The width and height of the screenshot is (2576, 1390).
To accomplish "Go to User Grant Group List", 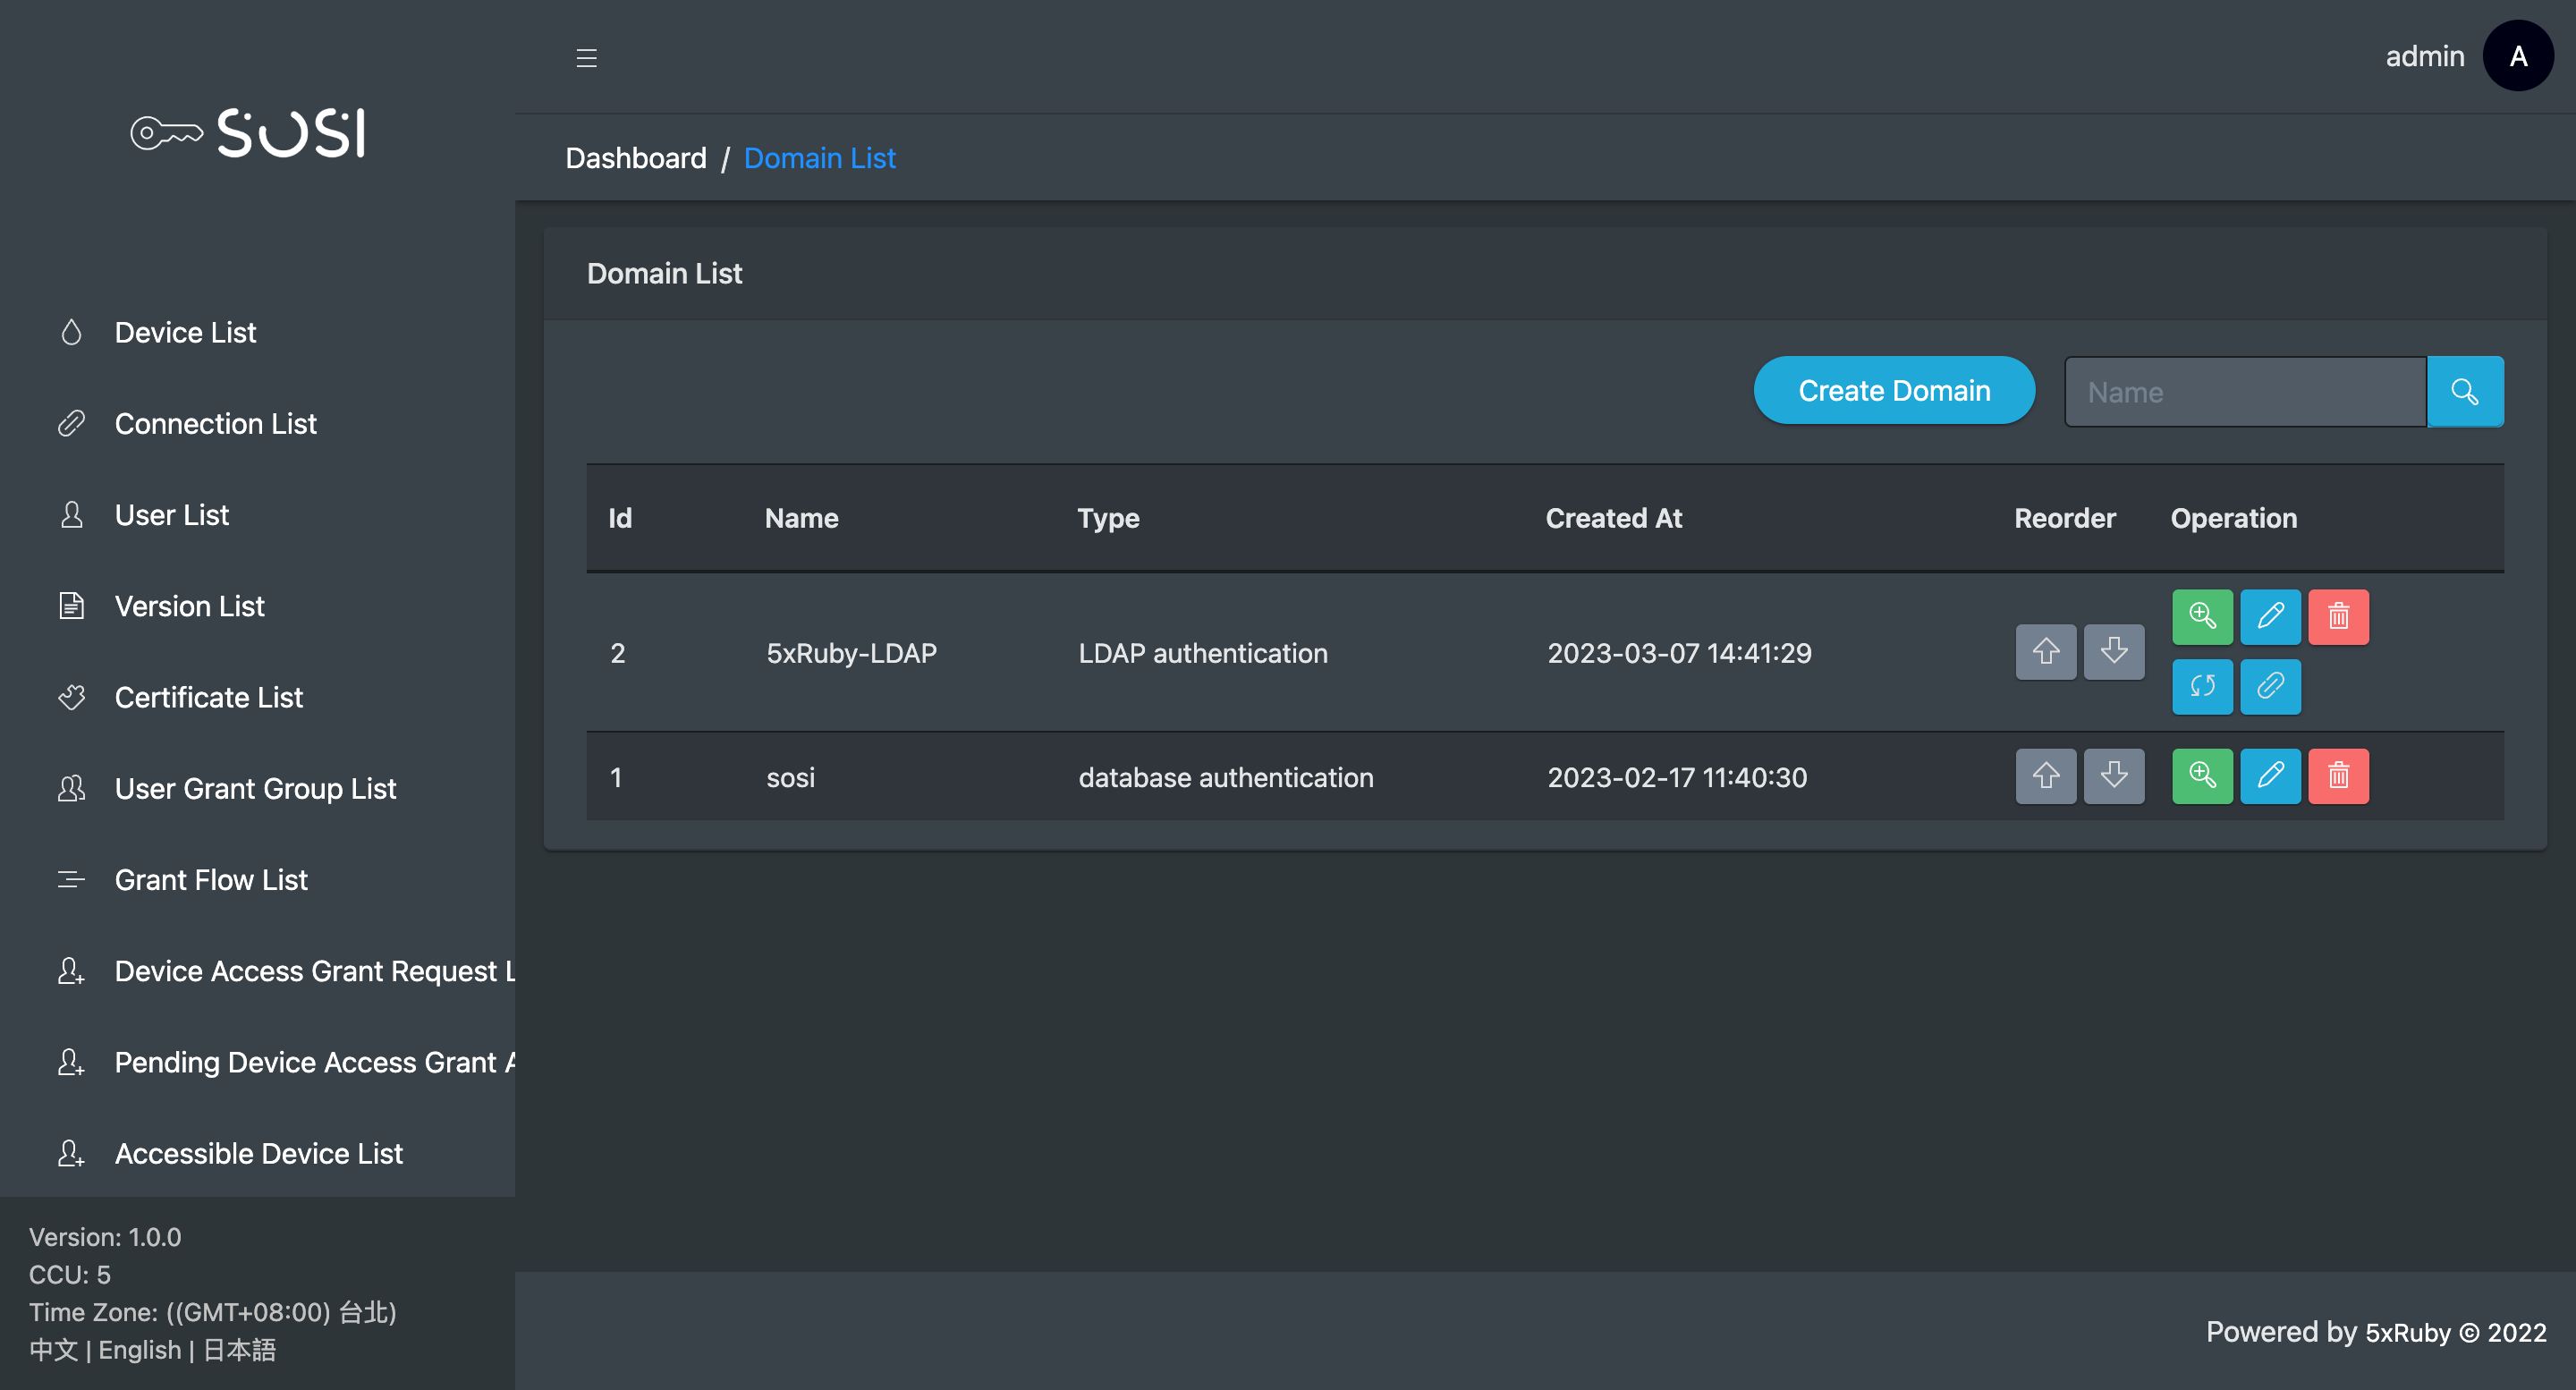I will pyautogui.click(x=255, y=788).
